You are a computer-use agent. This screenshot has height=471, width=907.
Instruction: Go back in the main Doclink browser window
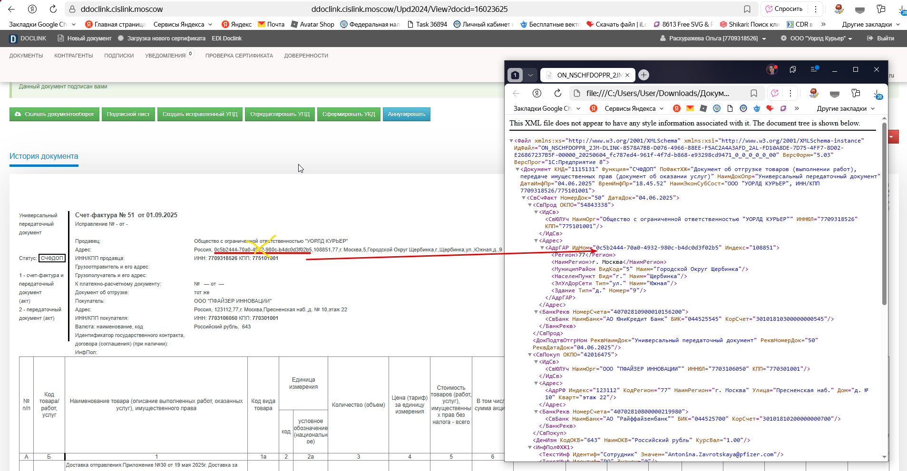pos(11,9)
